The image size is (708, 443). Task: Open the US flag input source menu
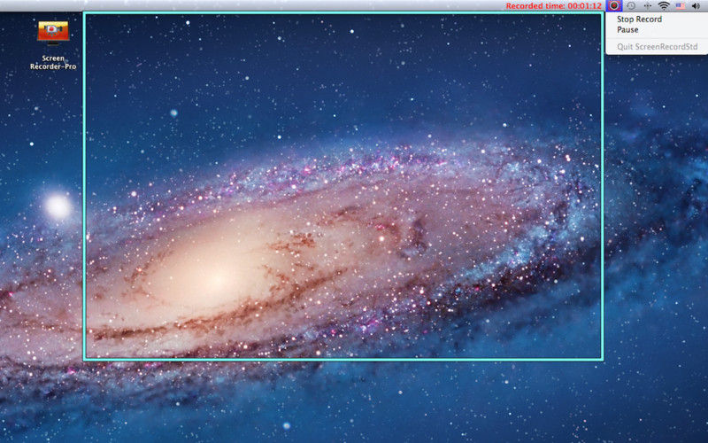(x=680, y=6)
